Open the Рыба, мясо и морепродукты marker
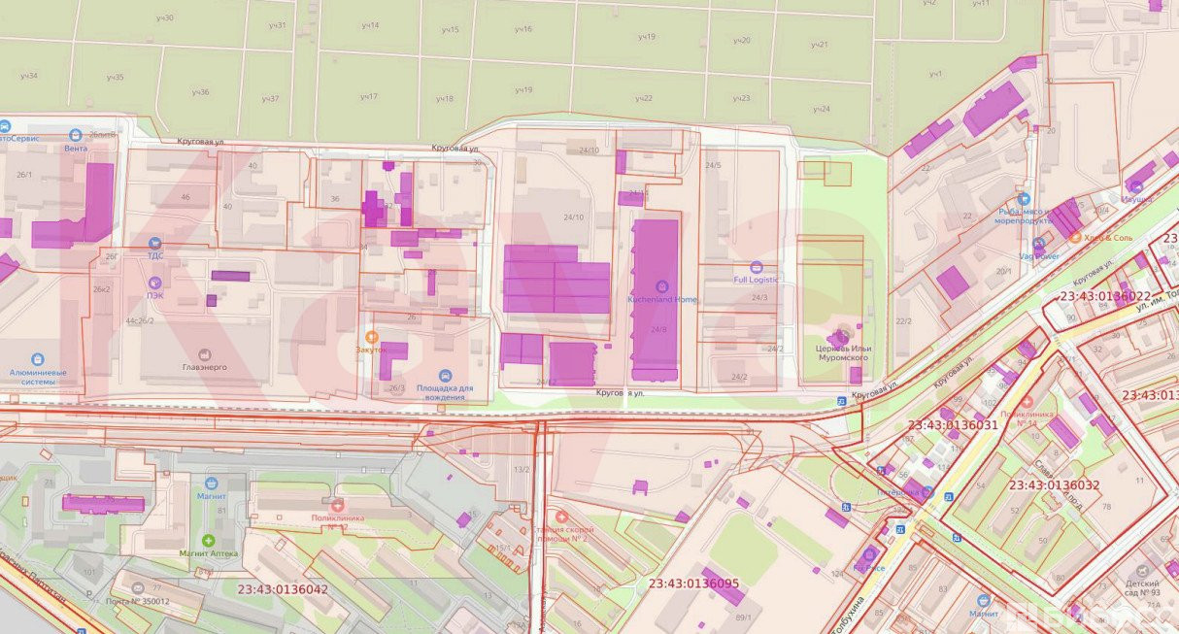 click(1024, 198)
